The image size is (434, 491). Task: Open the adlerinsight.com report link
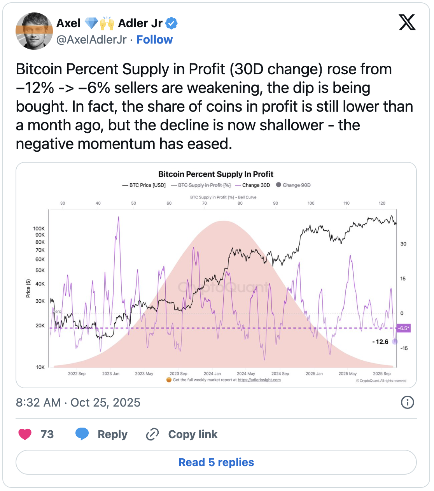tap(259, 380)
